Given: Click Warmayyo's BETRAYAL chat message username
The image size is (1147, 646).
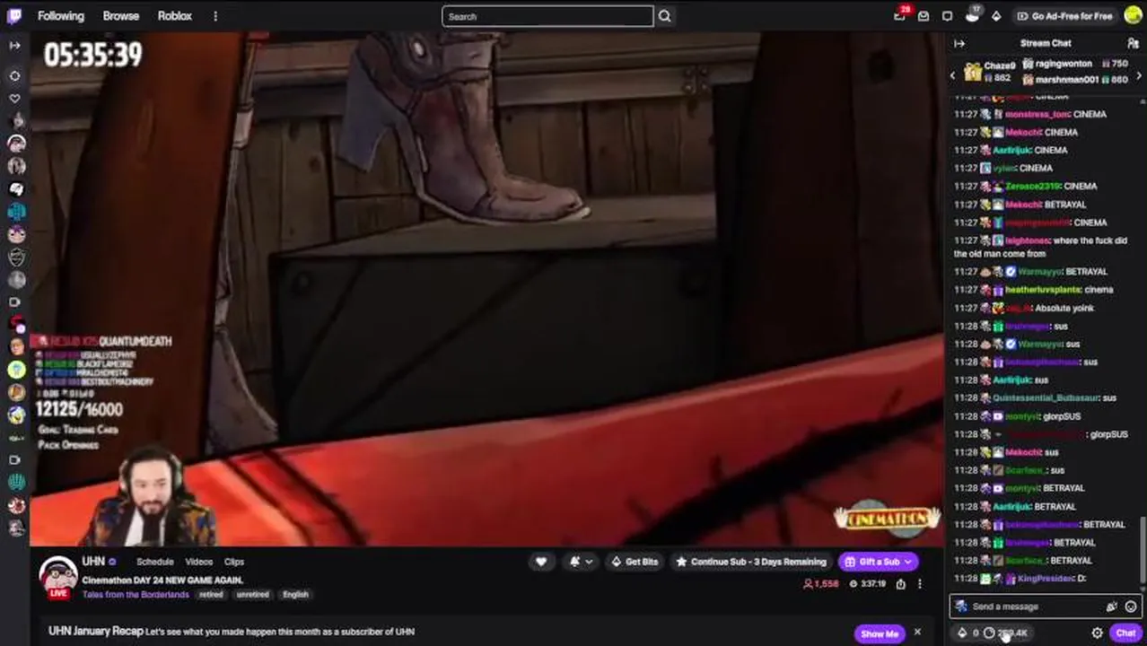Looking at the screenshot, I should point(1040,271).
